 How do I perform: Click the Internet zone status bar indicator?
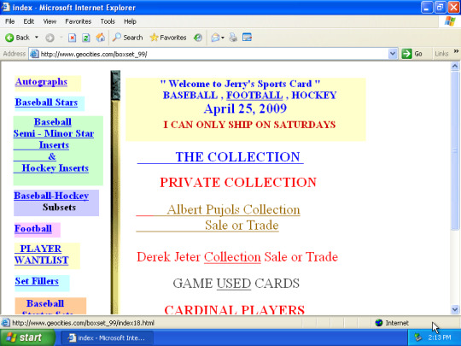coord(392,323)
